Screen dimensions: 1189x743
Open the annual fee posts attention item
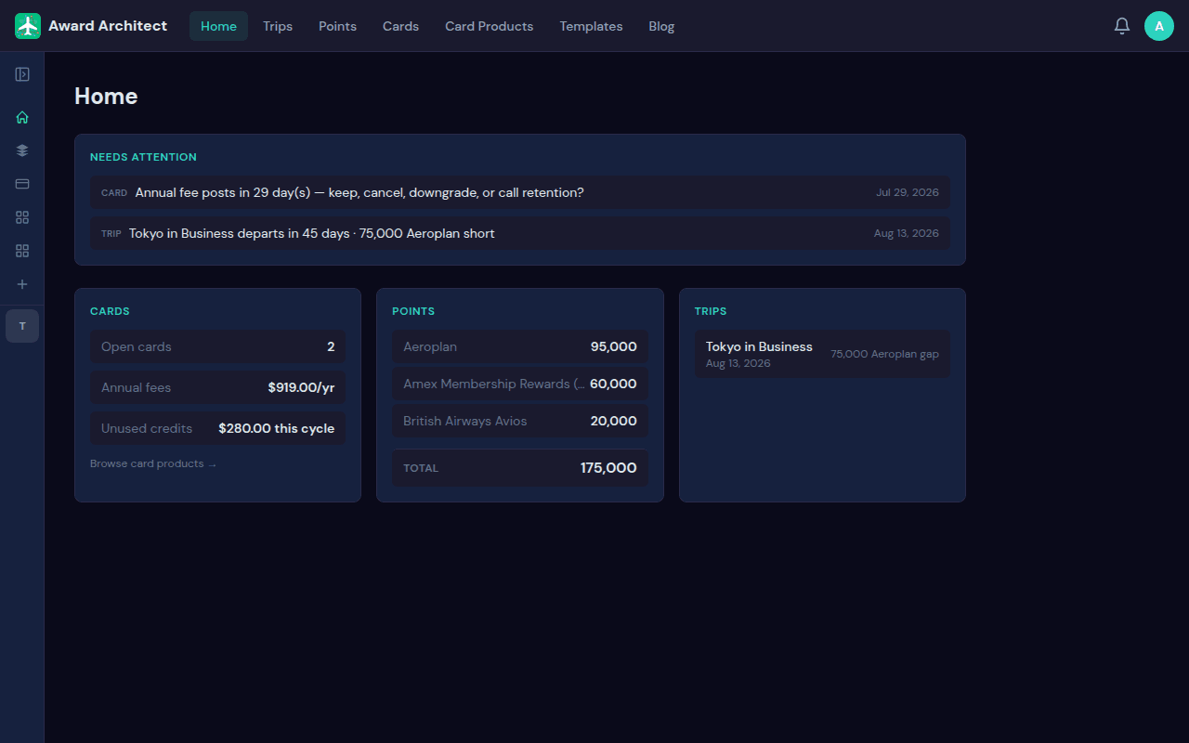tap(520, 192)
